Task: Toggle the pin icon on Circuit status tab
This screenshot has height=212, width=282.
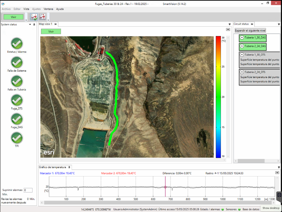Action: point(252,24)
